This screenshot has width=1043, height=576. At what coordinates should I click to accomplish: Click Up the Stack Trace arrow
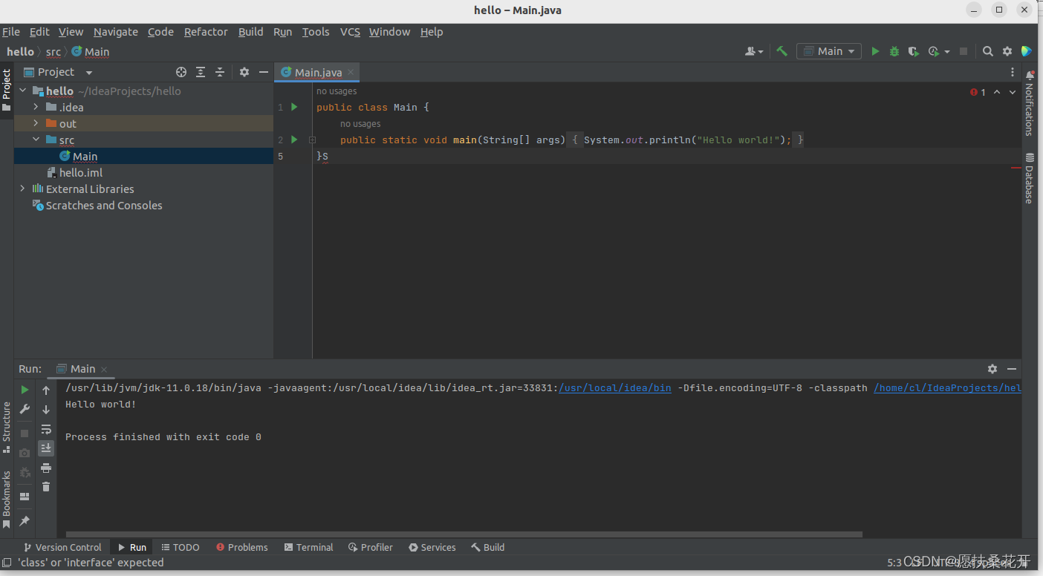(46, 390)
